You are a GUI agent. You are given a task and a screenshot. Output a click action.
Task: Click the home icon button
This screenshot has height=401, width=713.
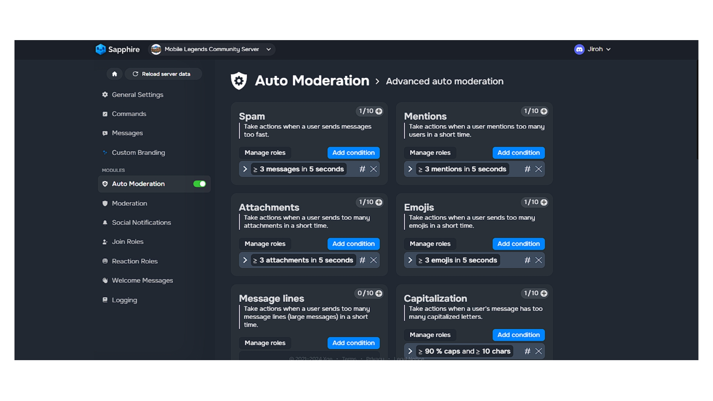114,74
